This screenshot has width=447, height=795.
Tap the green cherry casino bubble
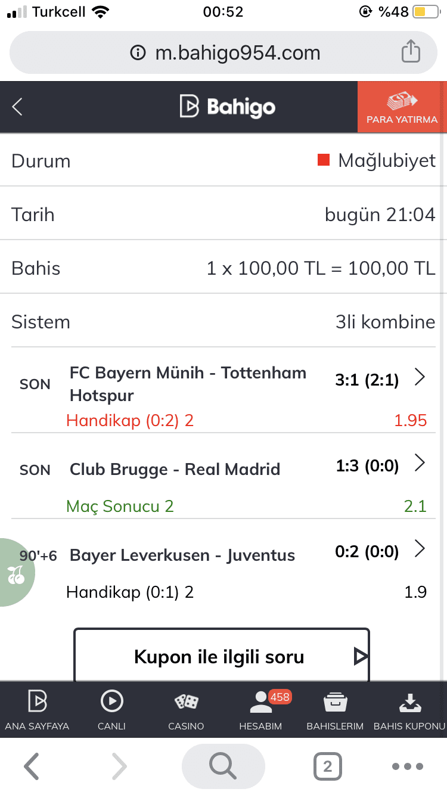pos(16,573)
